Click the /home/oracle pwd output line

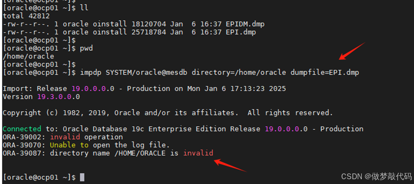pyautogui.click(x=28, y=57)
